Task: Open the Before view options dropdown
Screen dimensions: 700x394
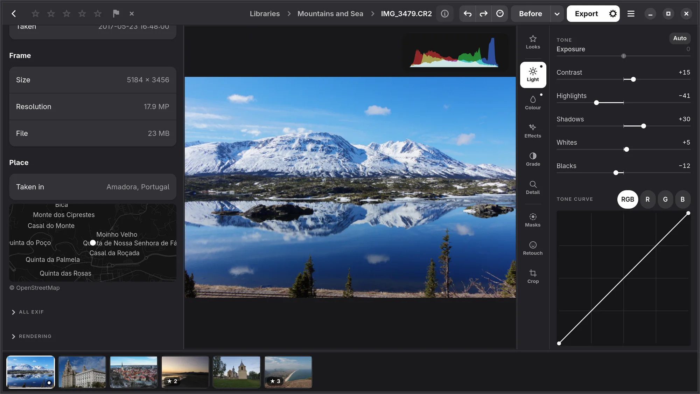Action: (x=557, y=14)
